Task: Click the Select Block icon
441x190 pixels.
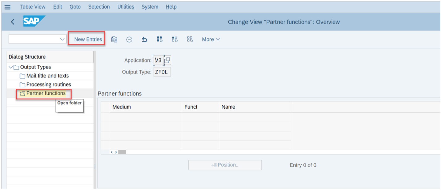Action: click(175, 39)
